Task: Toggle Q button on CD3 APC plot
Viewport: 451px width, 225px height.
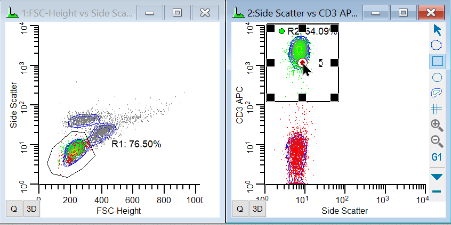Action: coord(240,210)
